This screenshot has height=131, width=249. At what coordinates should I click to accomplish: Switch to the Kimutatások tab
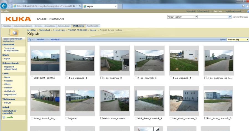coord(50,26)
